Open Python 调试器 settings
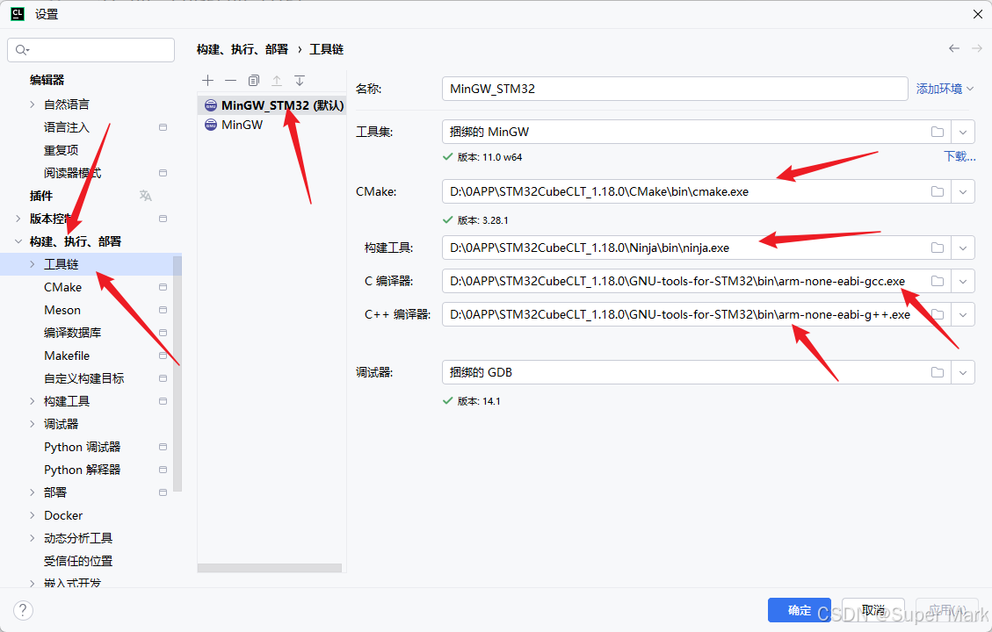The image size is (992, 632). click(83, 447)
